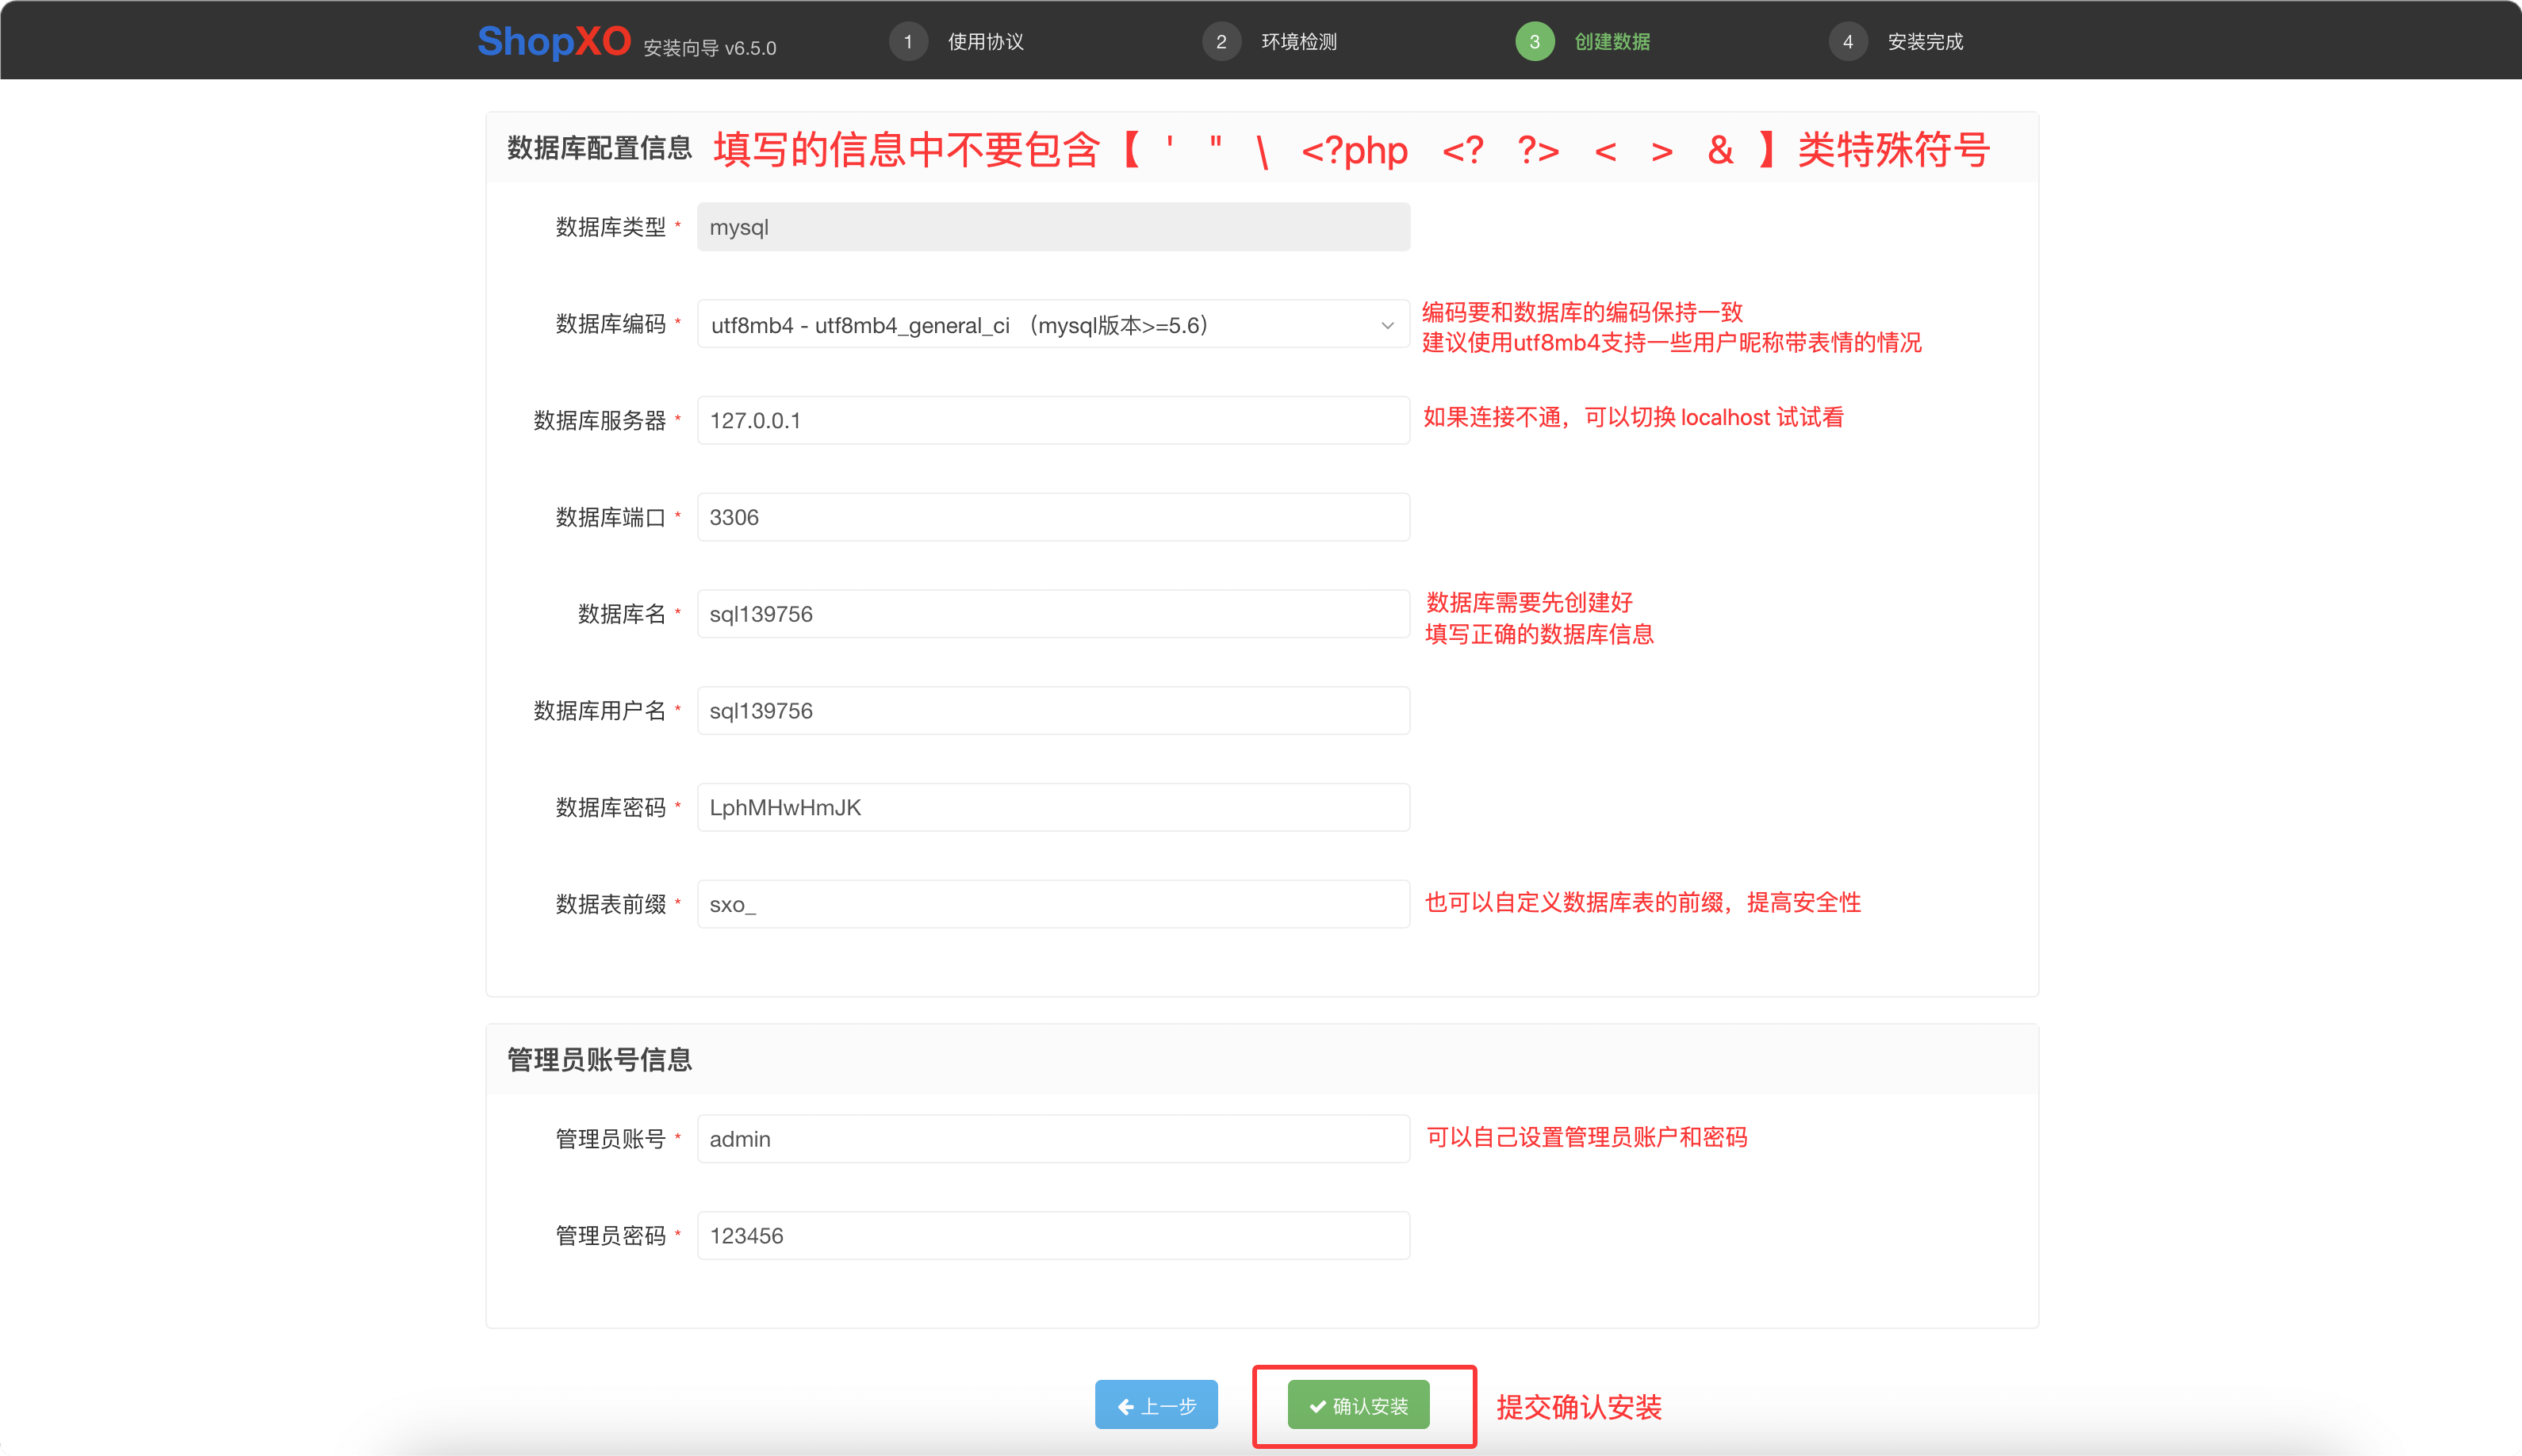Click step 4 安装完成 circle icon
Viewport: 2522px width, 1456px height.
click(x=1849, y=41)
